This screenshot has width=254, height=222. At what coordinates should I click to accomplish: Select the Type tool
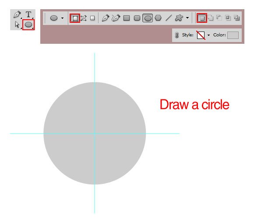pos(28,14)
